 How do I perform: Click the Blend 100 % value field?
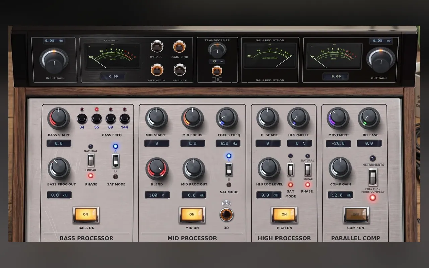point(157,195)
